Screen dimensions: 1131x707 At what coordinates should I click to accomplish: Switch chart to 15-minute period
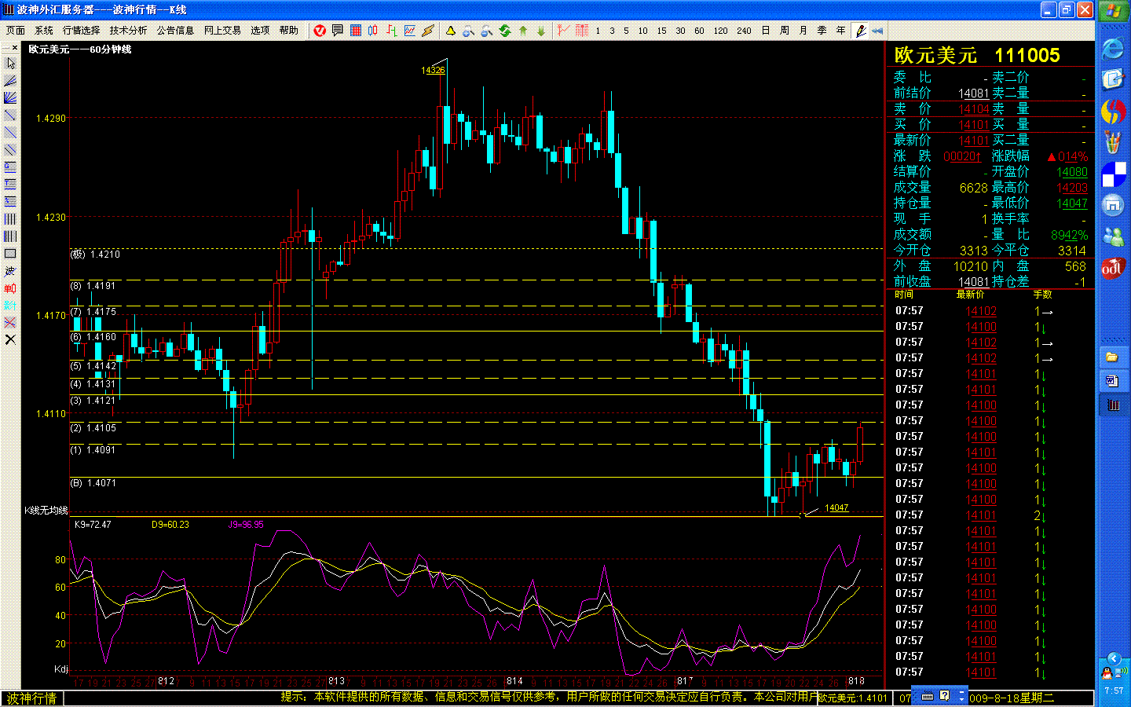pyautogui.click(x=661, y=31)
